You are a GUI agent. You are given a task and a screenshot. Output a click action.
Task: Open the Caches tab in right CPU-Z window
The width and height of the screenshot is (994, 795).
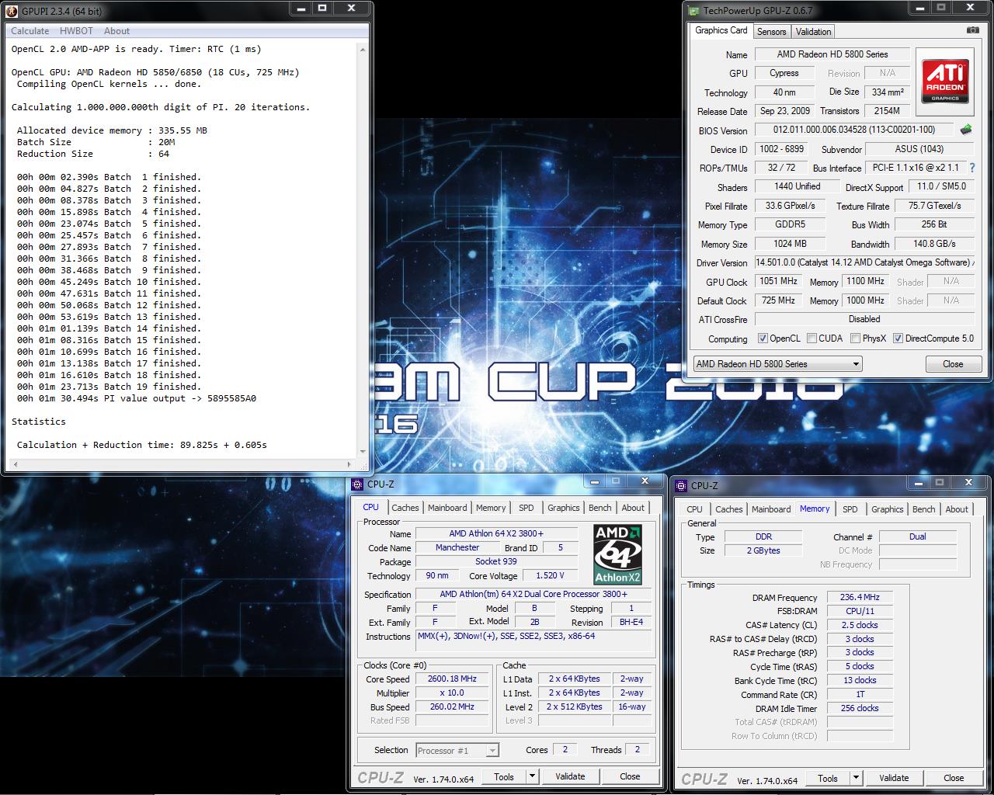click(x=728, y=509)
